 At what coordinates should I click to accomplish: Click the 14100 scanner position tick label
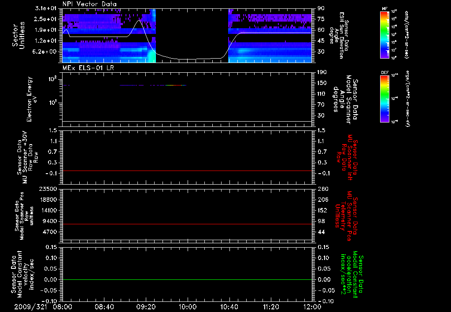[48, 210]
